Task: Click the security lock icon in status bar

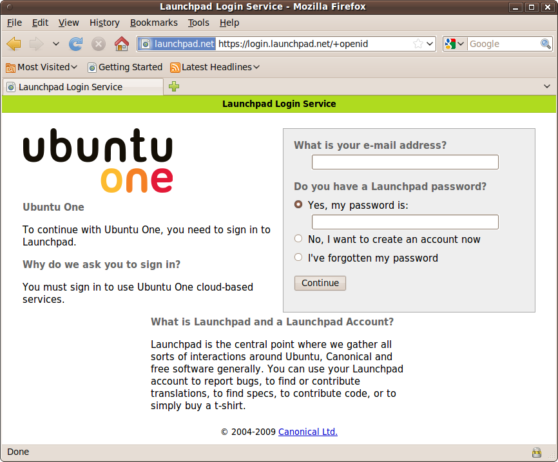Action: point(537,452)
